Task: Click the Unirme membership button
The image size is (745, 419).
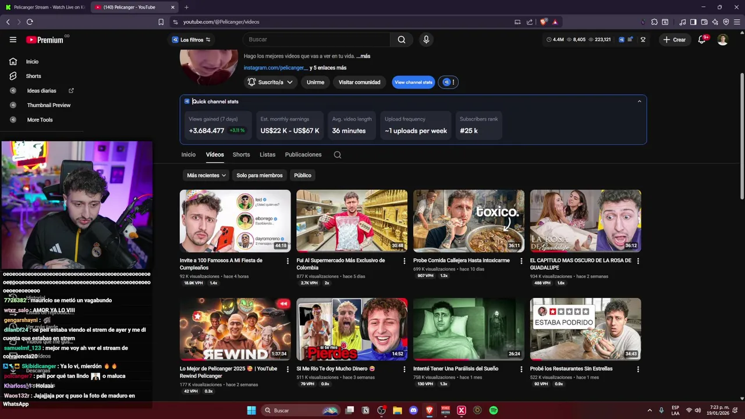Action: pos(315,82)
